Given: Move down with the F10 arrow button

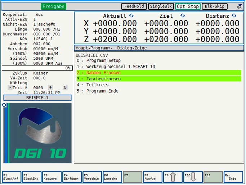Looking at the screenshot, I should 193,177.
